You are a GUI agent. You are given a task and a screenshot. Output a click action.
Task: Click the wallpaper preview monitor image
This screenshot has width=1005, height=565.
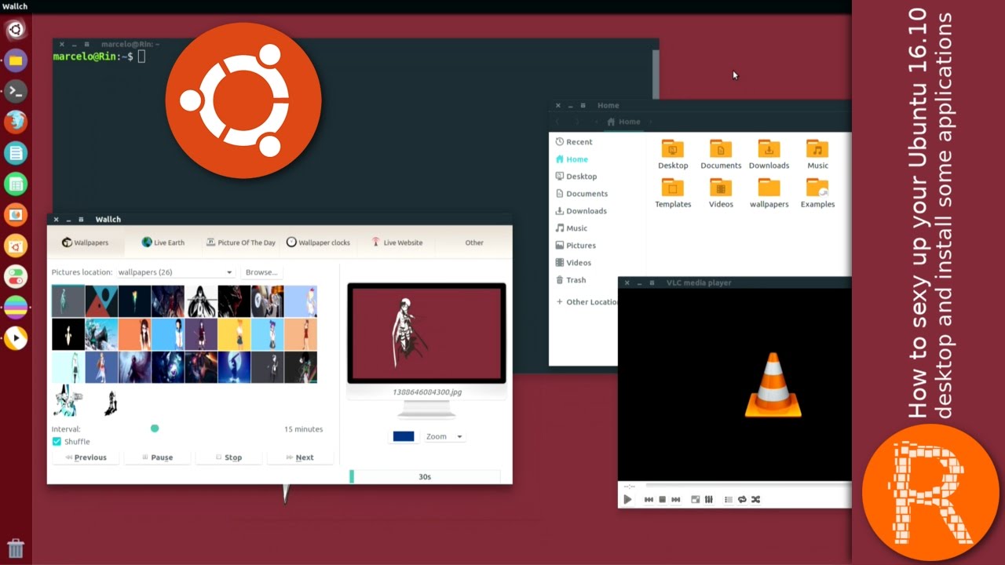point(426,334)
